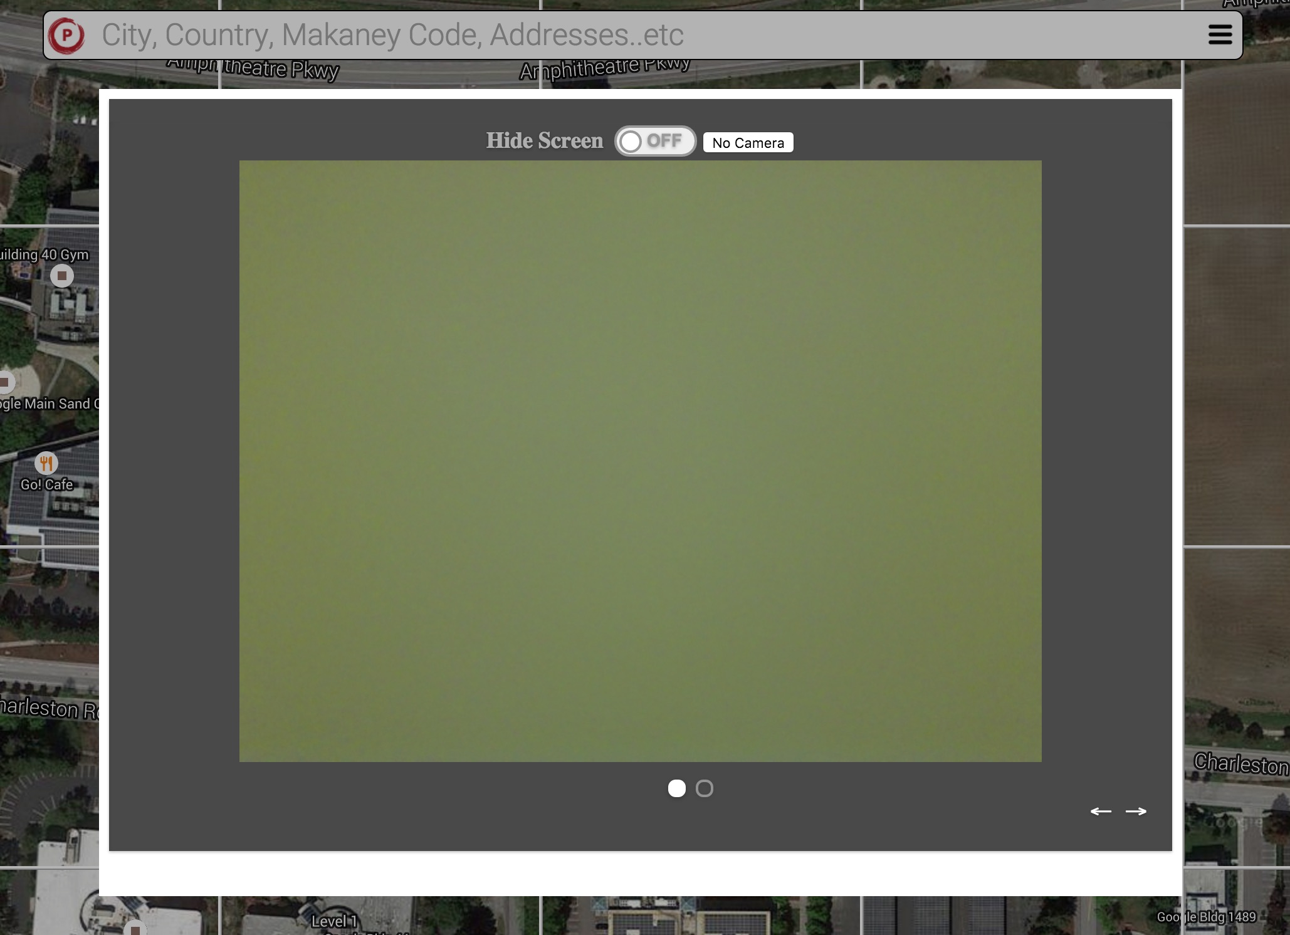This screenshot has height=935, width=1290.
Task: Click the Building 40 Gym map marker
Action: pyautogui.click(x=61, y=276)
